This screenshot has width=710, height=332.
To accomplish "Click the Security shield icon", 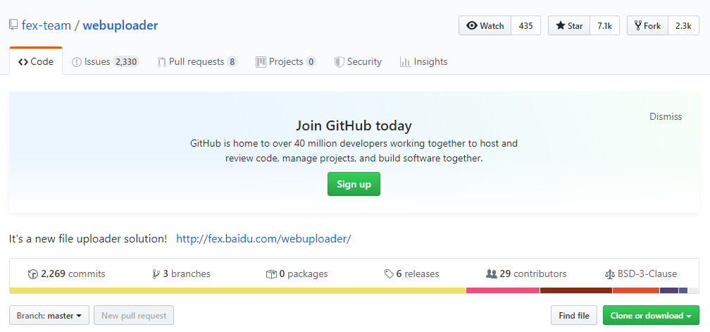I will (x=340, y=62).
